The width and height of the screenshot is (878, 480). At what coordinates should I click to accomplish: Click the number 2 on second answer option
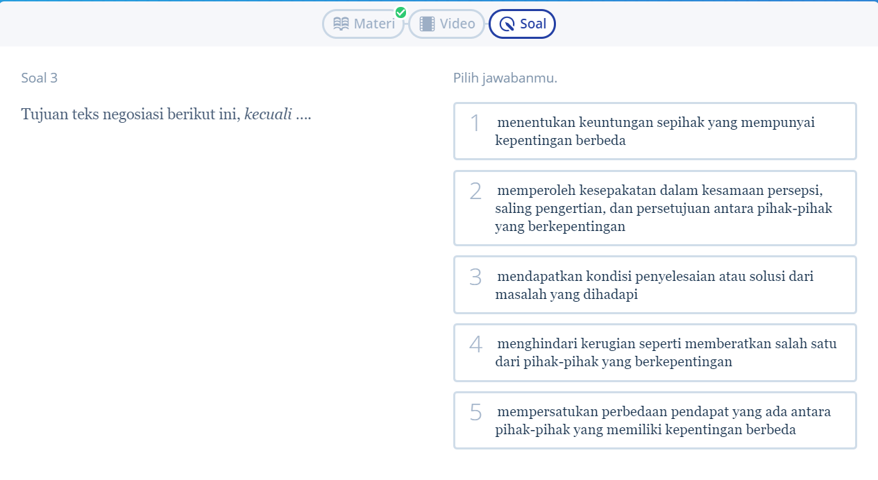(x=475, y=191)
